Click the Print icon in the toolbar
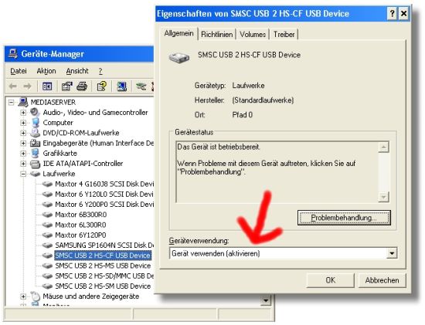Viewport: 425px width, 325px height. point(82,86)
